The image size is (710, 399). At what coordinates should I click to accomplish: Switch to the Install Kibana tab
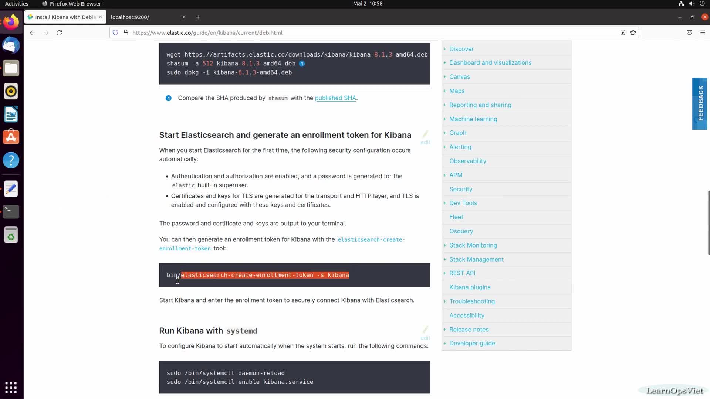[x=65, y=17]
